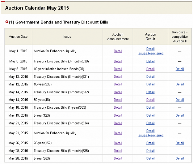Open Non-price Auction II Detail for Inflation-Indexed Bonds(20)
The height and width of the screenshot is (164, 193).
click(x=180, y=69)
